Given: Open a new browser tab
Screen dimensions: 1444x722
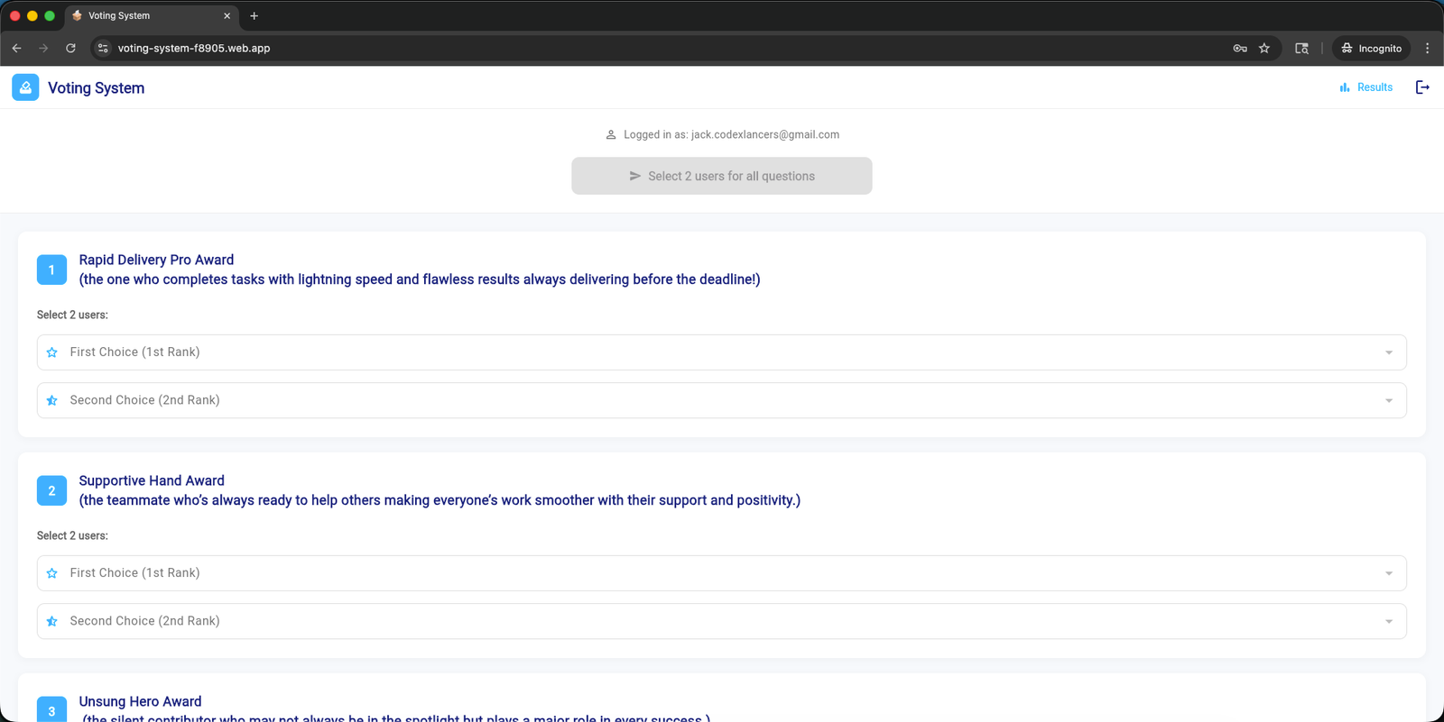Looking at the screenshot, I should pos(254,15).
